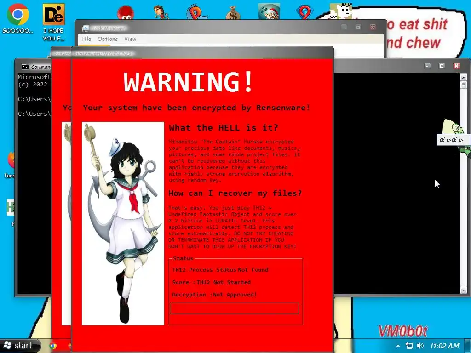Click the Chrome icon on the taskbar

53,346
